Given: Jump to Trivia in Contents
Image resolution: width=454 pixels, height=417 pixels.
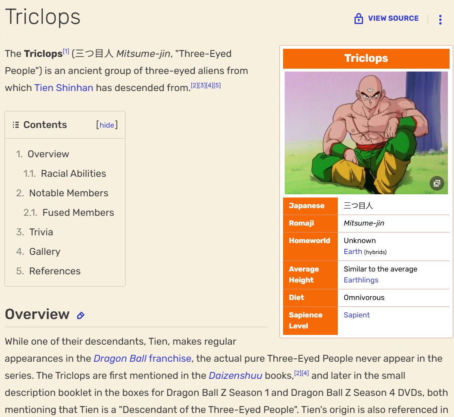Looking at the screenshot, I should click(x=41, y=232).
